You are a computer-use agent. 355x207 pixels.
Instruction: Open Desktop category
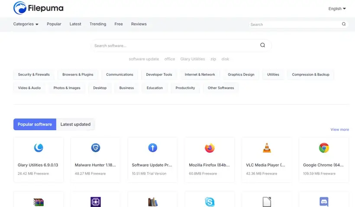(100, 88)
